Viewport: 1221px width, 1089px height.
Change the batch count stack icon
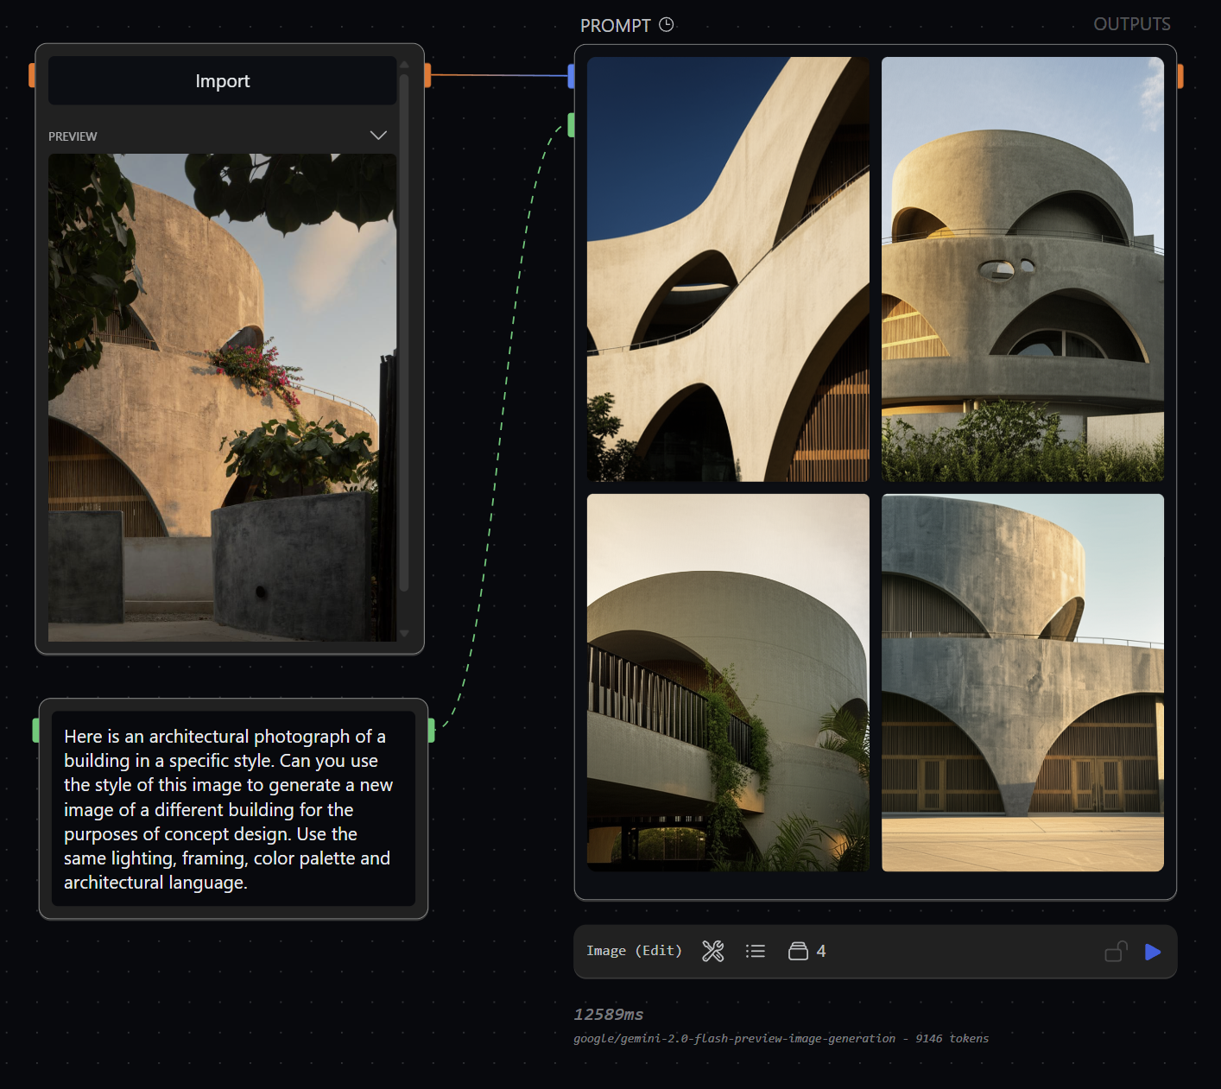[798, 951]
